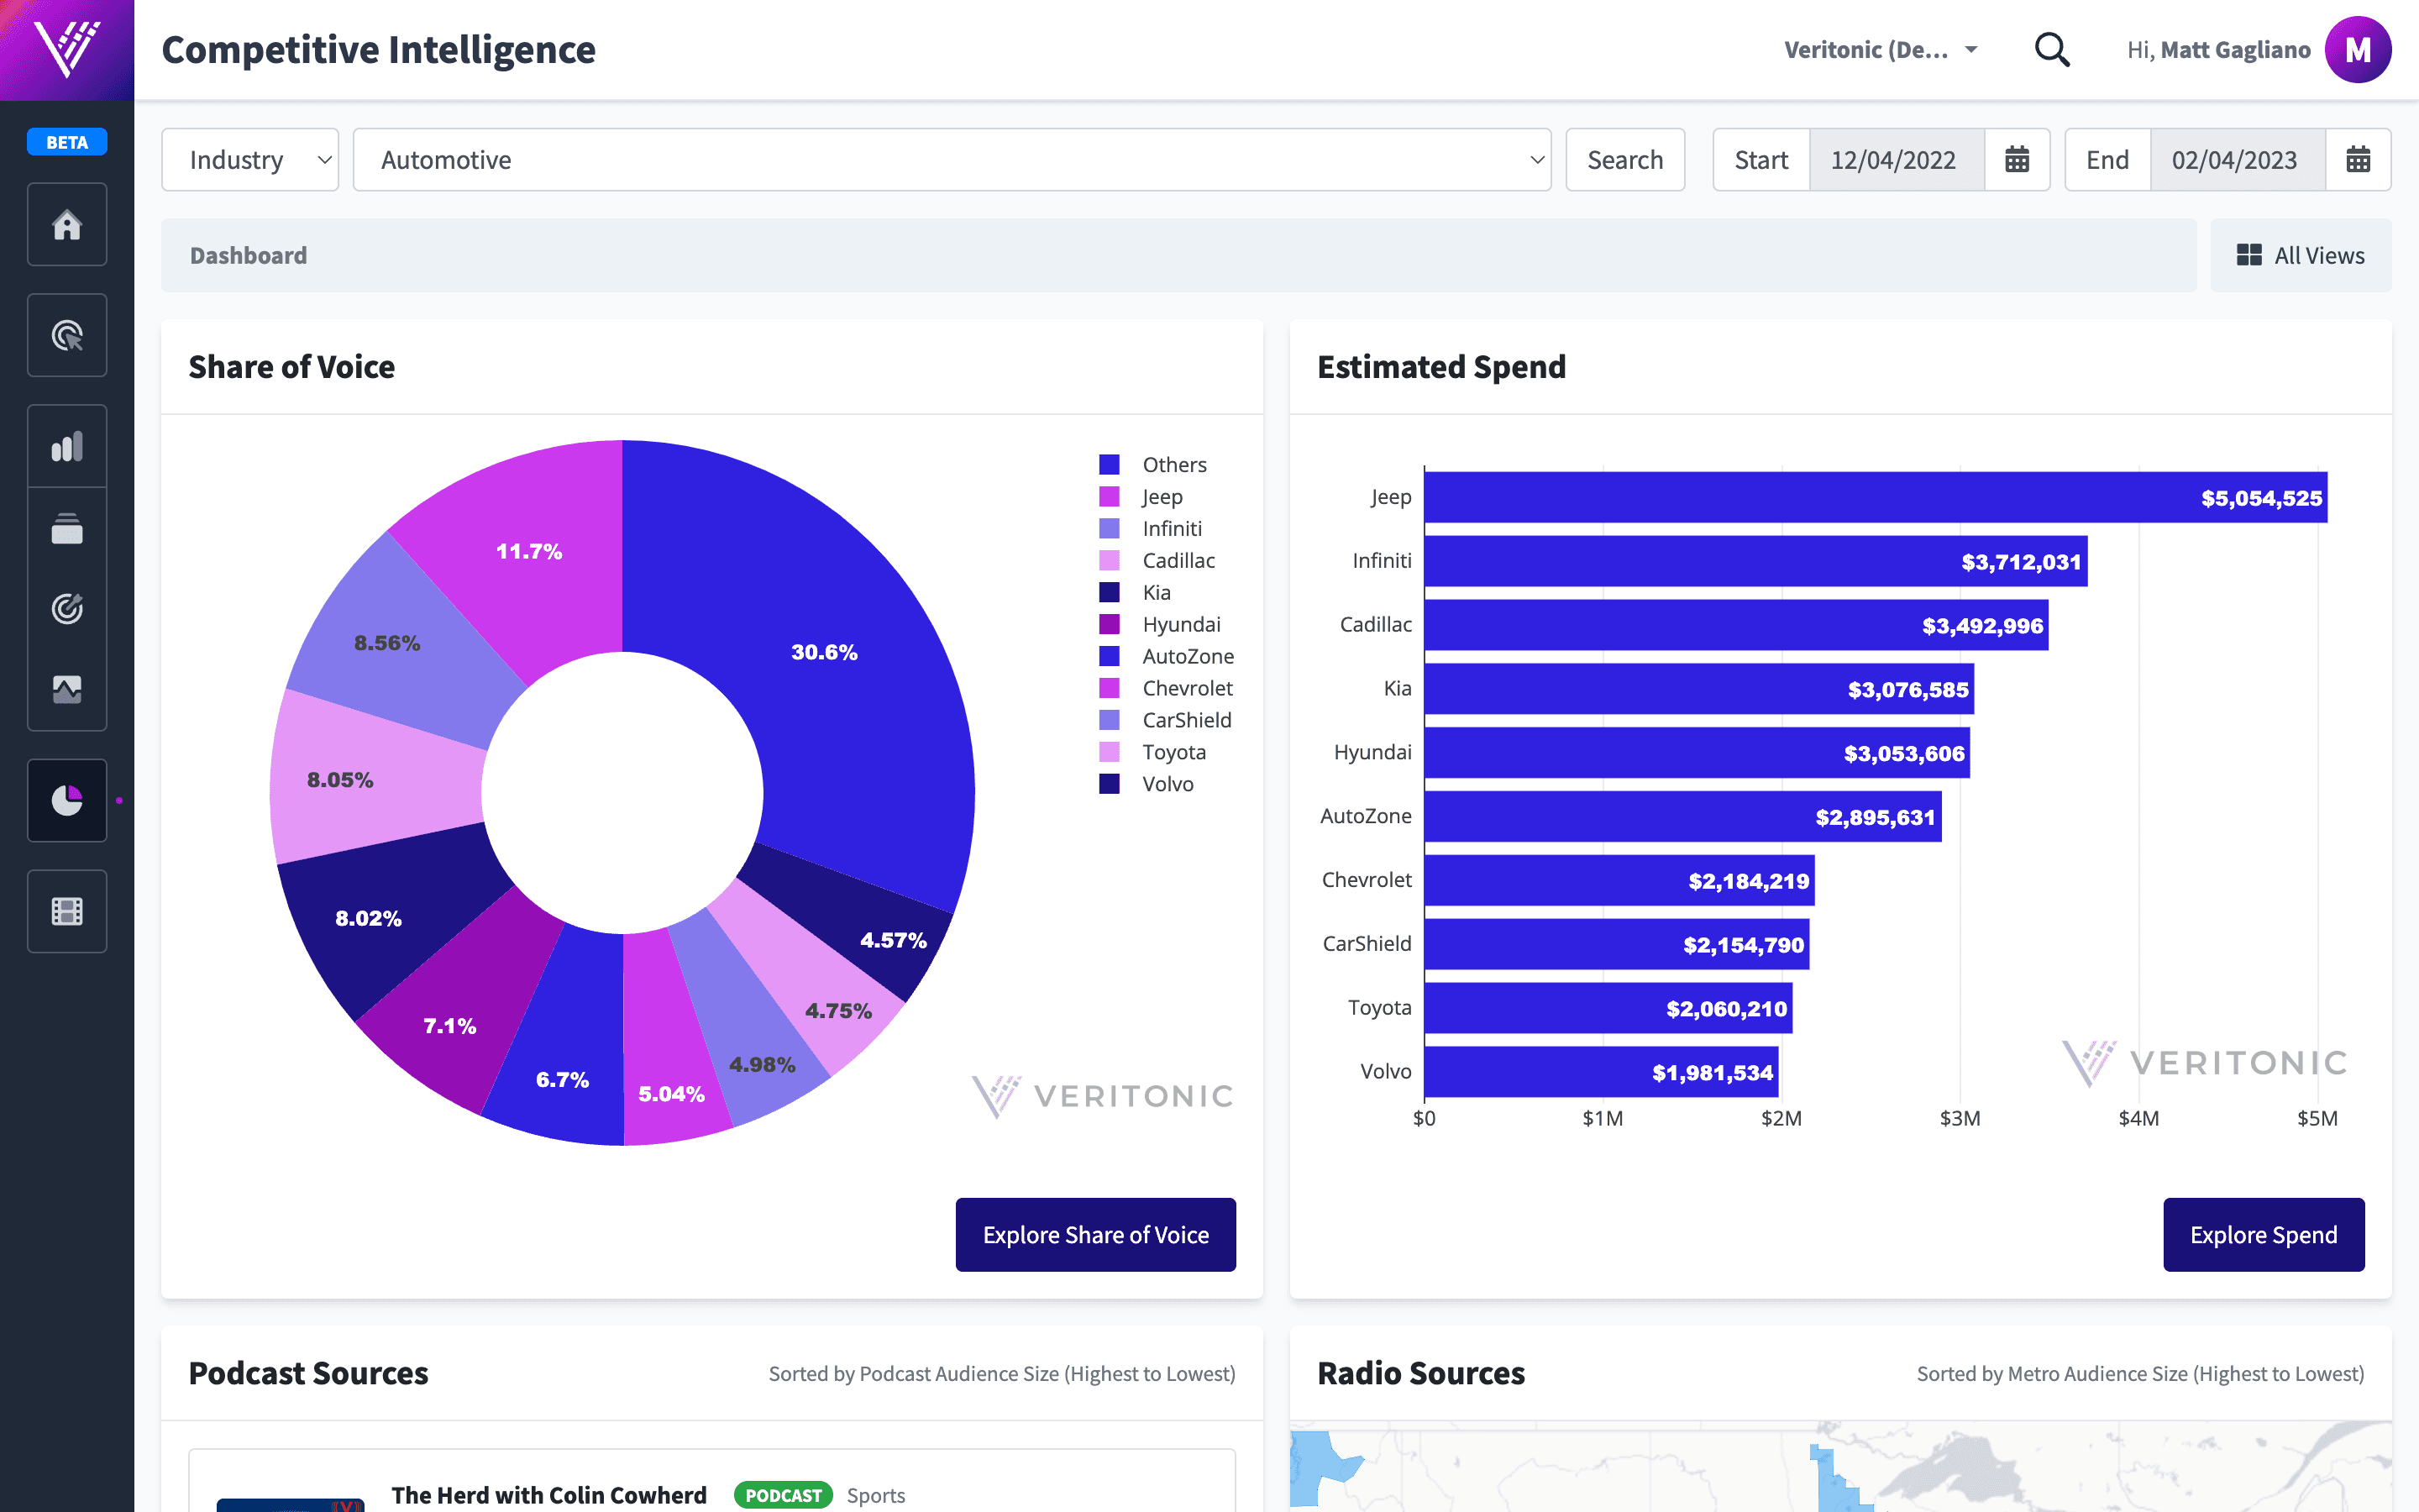This screenshot has height=1512, width=2419.
Task: Click the Toyota $2,060,210 spend bar
Action: (1608, 1008)
